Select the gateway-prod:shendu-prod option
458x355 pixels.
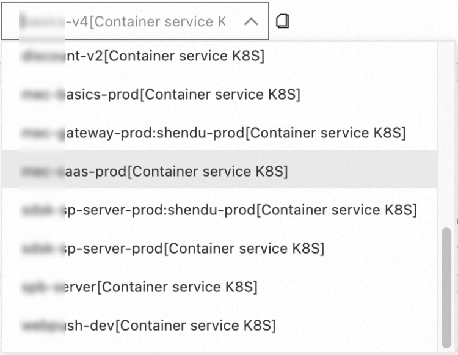click(214, 133)
